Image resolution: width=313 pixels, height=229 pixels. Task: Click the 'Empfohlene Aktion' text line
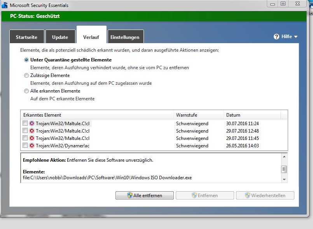[88, 160]
